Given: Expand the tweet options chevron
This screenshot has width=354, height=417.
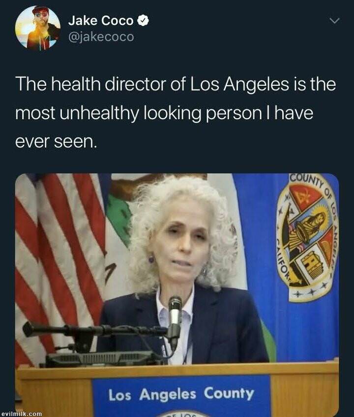Looking at the screenshot, I should [x=334, y=21].
